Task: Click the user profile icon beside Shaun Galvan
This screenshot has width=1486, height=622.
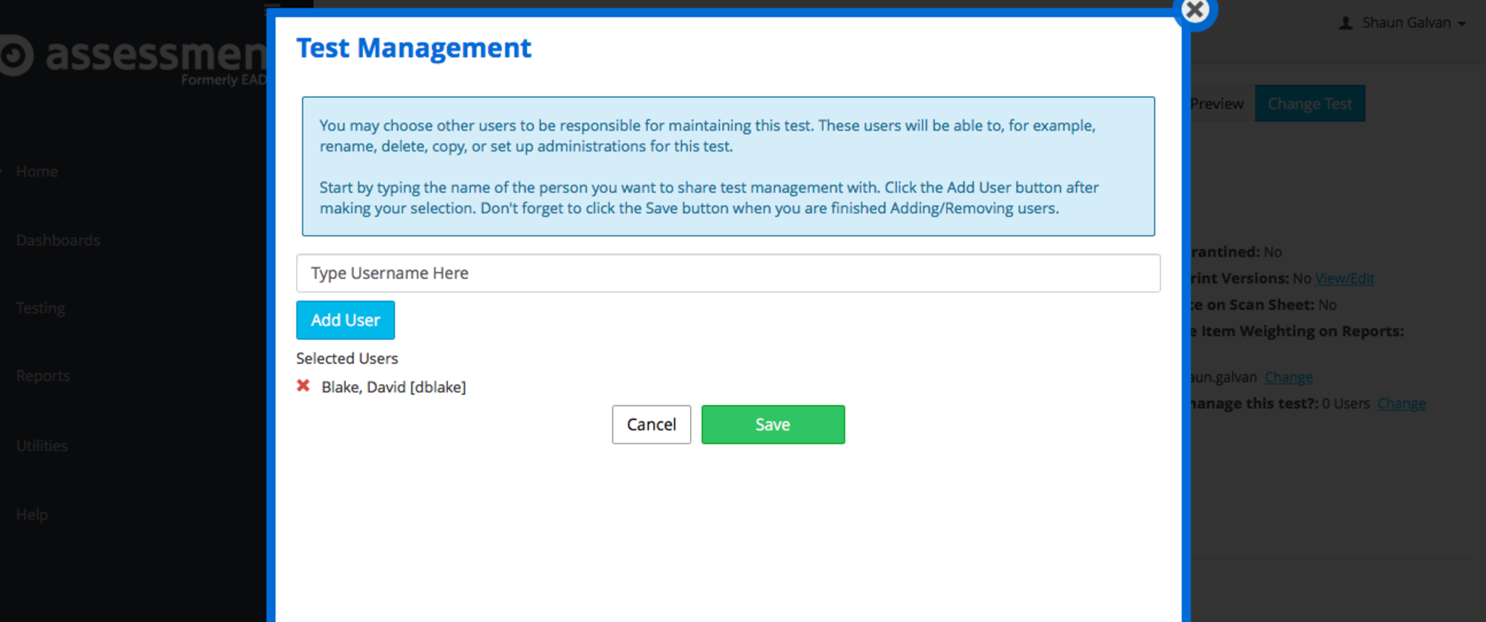Action: pos(1345,23)
